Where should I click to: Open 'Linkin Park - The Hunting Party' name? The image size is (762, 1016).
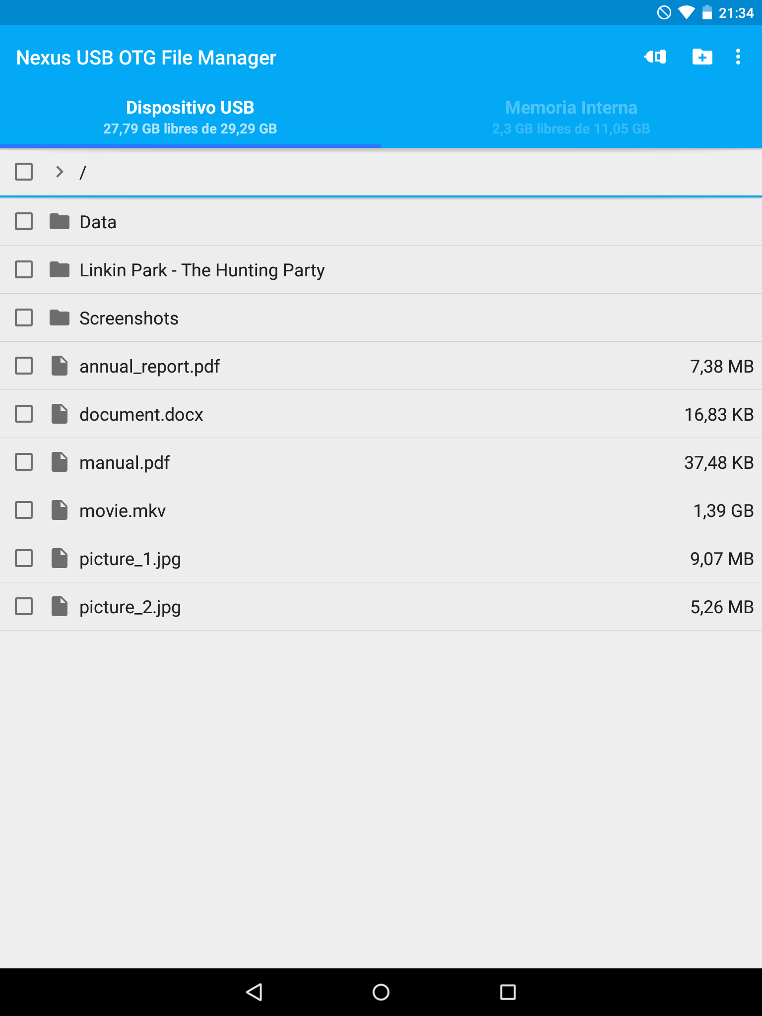(x=202, y=270)
